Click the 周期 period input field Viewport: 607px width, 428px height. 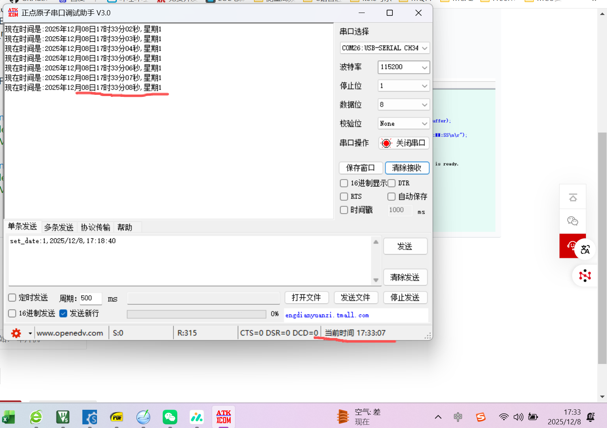90,298
